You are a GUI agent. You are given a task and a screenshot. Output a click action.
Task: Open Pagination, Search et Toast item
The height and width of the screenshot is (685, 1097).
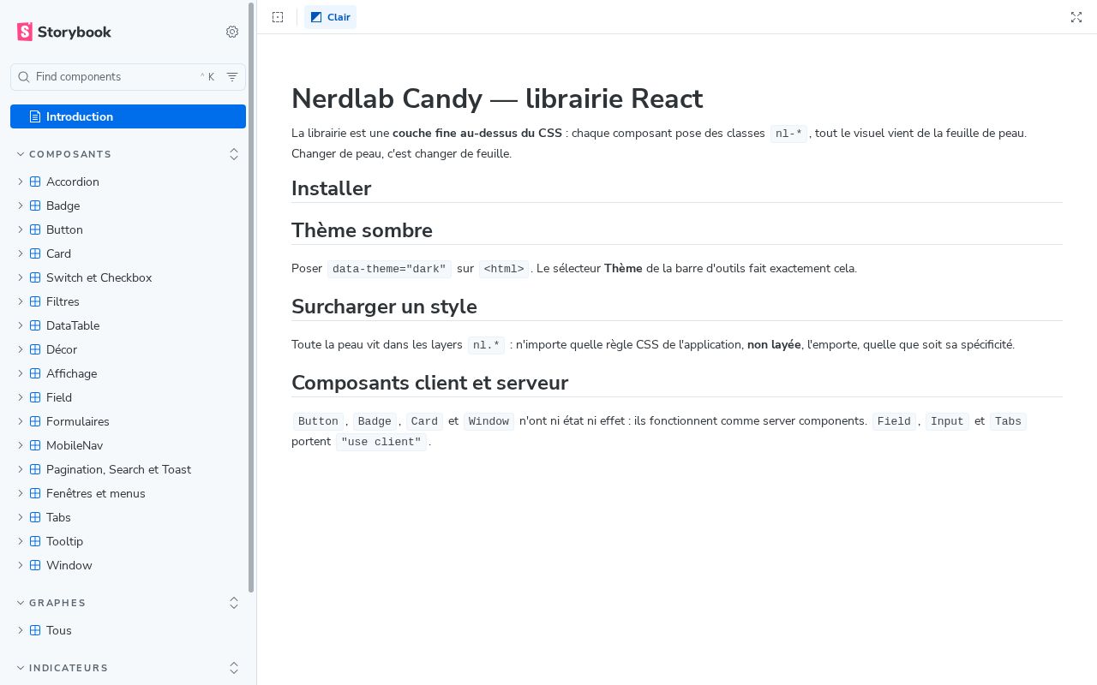coord(128,469)
